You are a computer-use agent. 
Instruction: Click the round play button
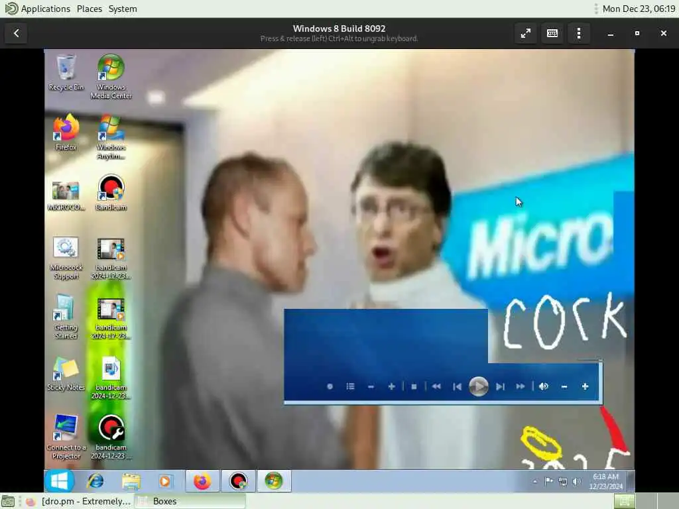[479, 386]
